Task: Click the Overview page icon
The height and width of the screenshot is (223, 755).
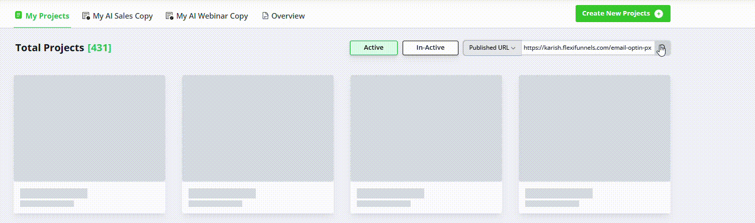Action: click(x=265, y=16)
